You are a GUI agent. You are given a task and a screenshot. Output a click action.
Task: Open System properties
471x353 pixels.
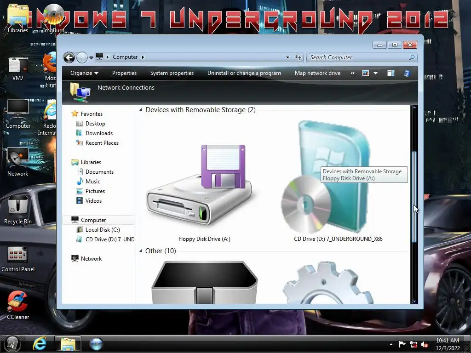(x=172, y=73)
